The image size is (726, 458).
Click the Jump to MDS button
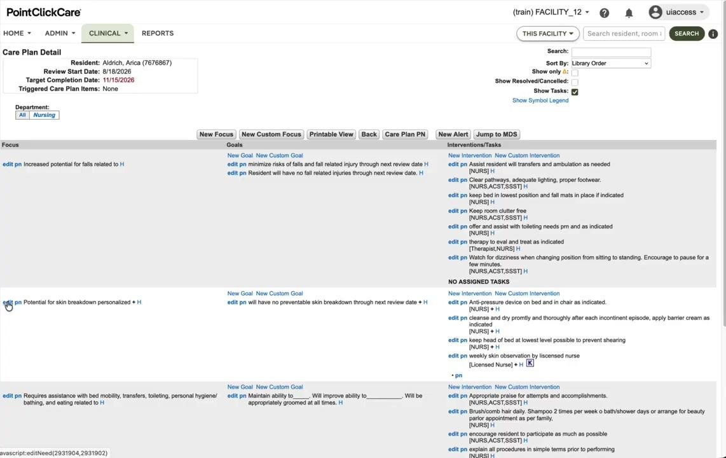pyautogui.click(x=497, y=134)
